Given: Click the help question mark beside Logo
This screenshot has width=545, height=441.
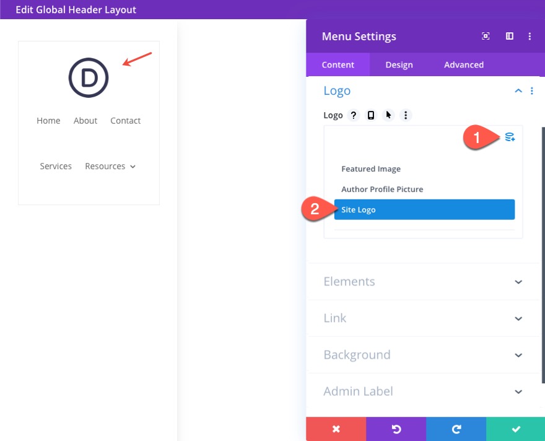Looking at the screenshot, I should (x=353, y=115).
